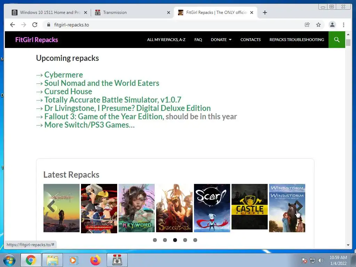Launch Windows Media Player from the taskbar
Viewport: 356px width, 267px height.
[x=74, y=260]
